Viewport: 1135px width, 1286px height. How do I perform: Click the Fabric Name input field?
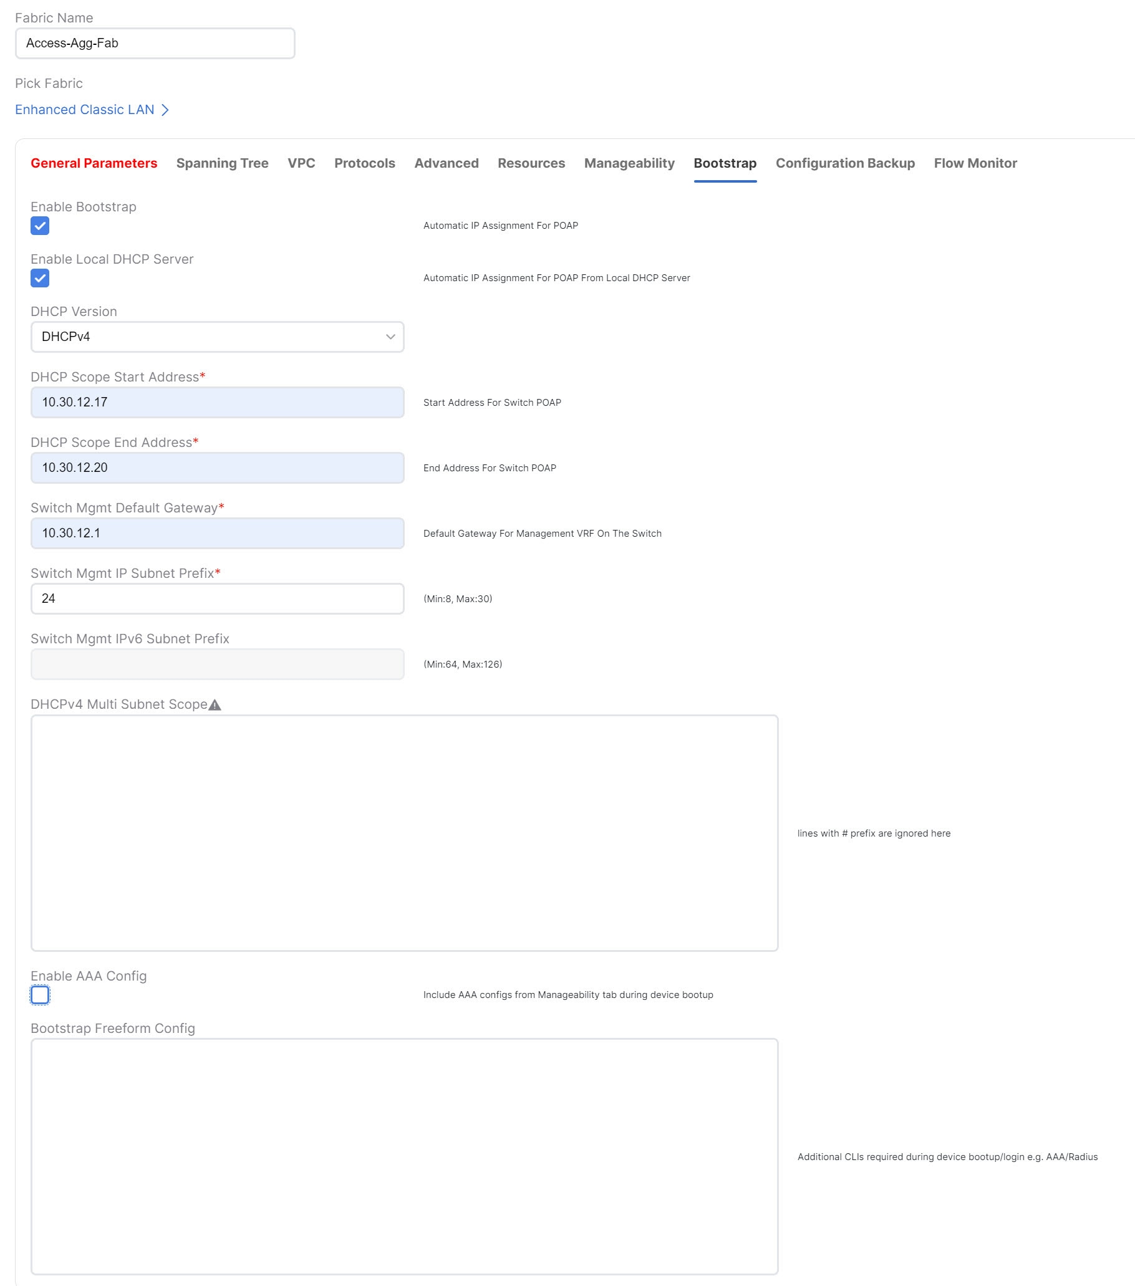click(x=155, y=44)
